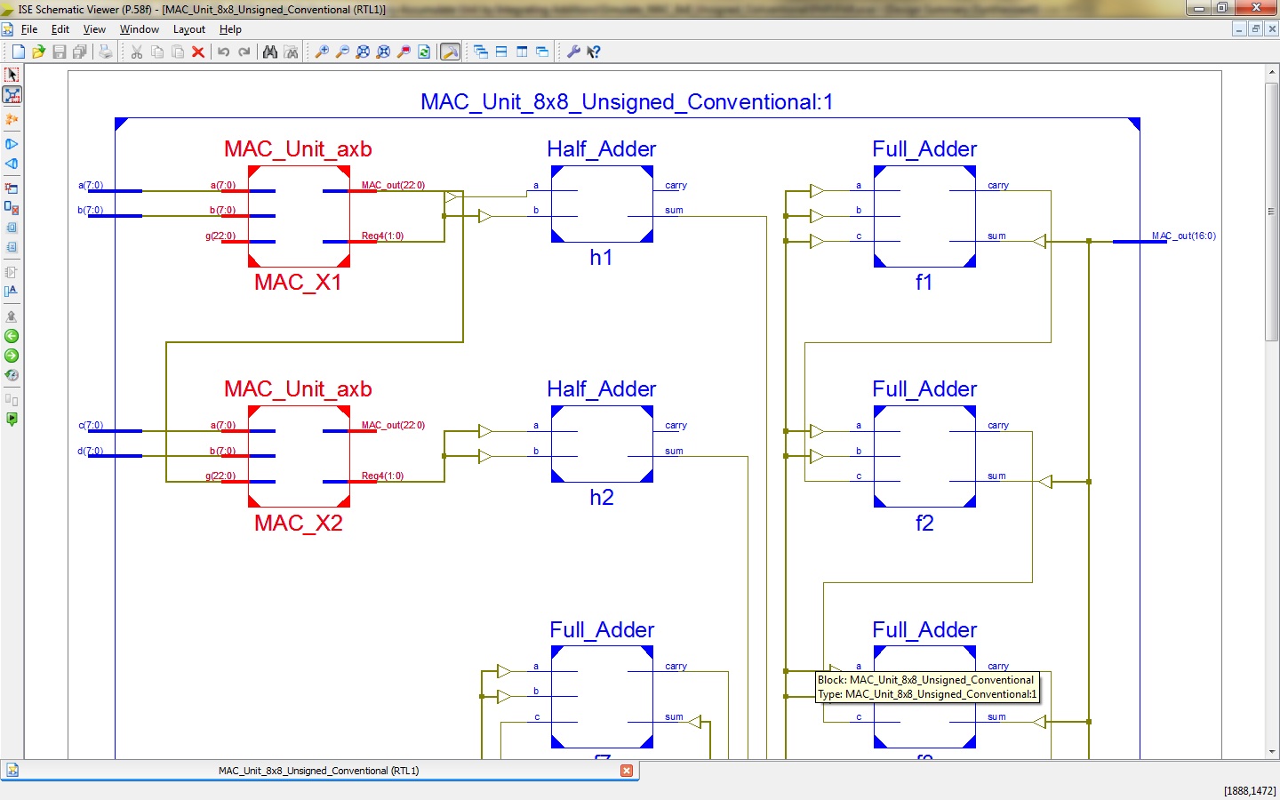This screenshot has height=800, width=1280.
Task: Close the MAC_Unit_8x8_Unsigned_Conventional (RTL1) tab
Action: click(627, 771)
